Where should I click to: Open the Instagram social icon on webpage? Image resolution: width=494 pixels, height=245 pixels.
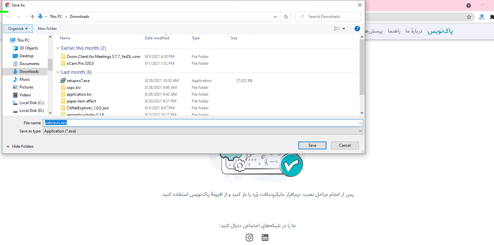[x=250, y=238]
